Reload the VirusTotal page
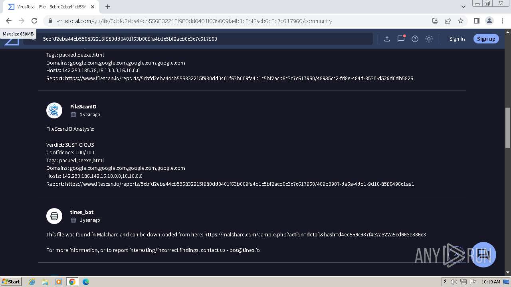Viewport: 511px width, 287px height. click(x=34, y=21)
